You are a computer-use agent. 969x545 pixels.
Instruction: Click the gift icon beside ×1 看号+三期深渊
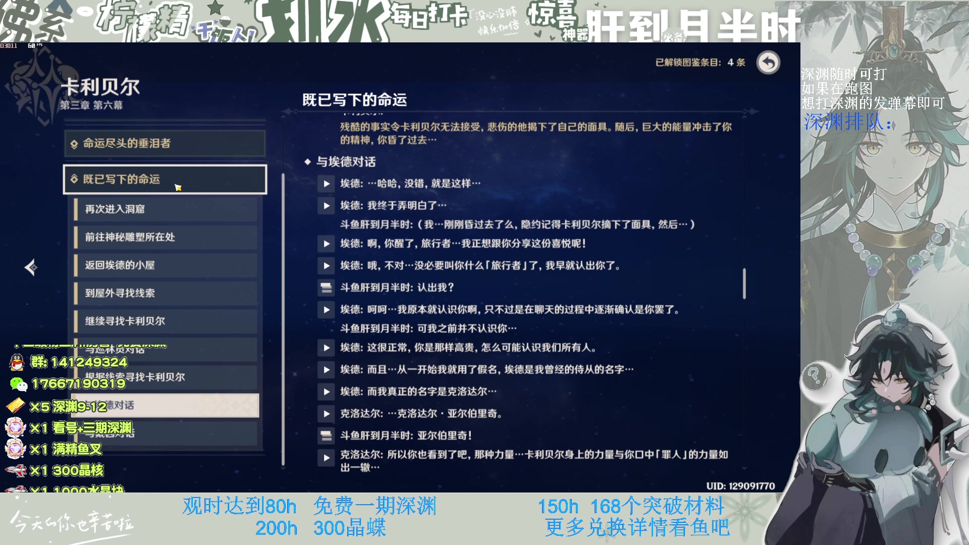tap(16, 428)
